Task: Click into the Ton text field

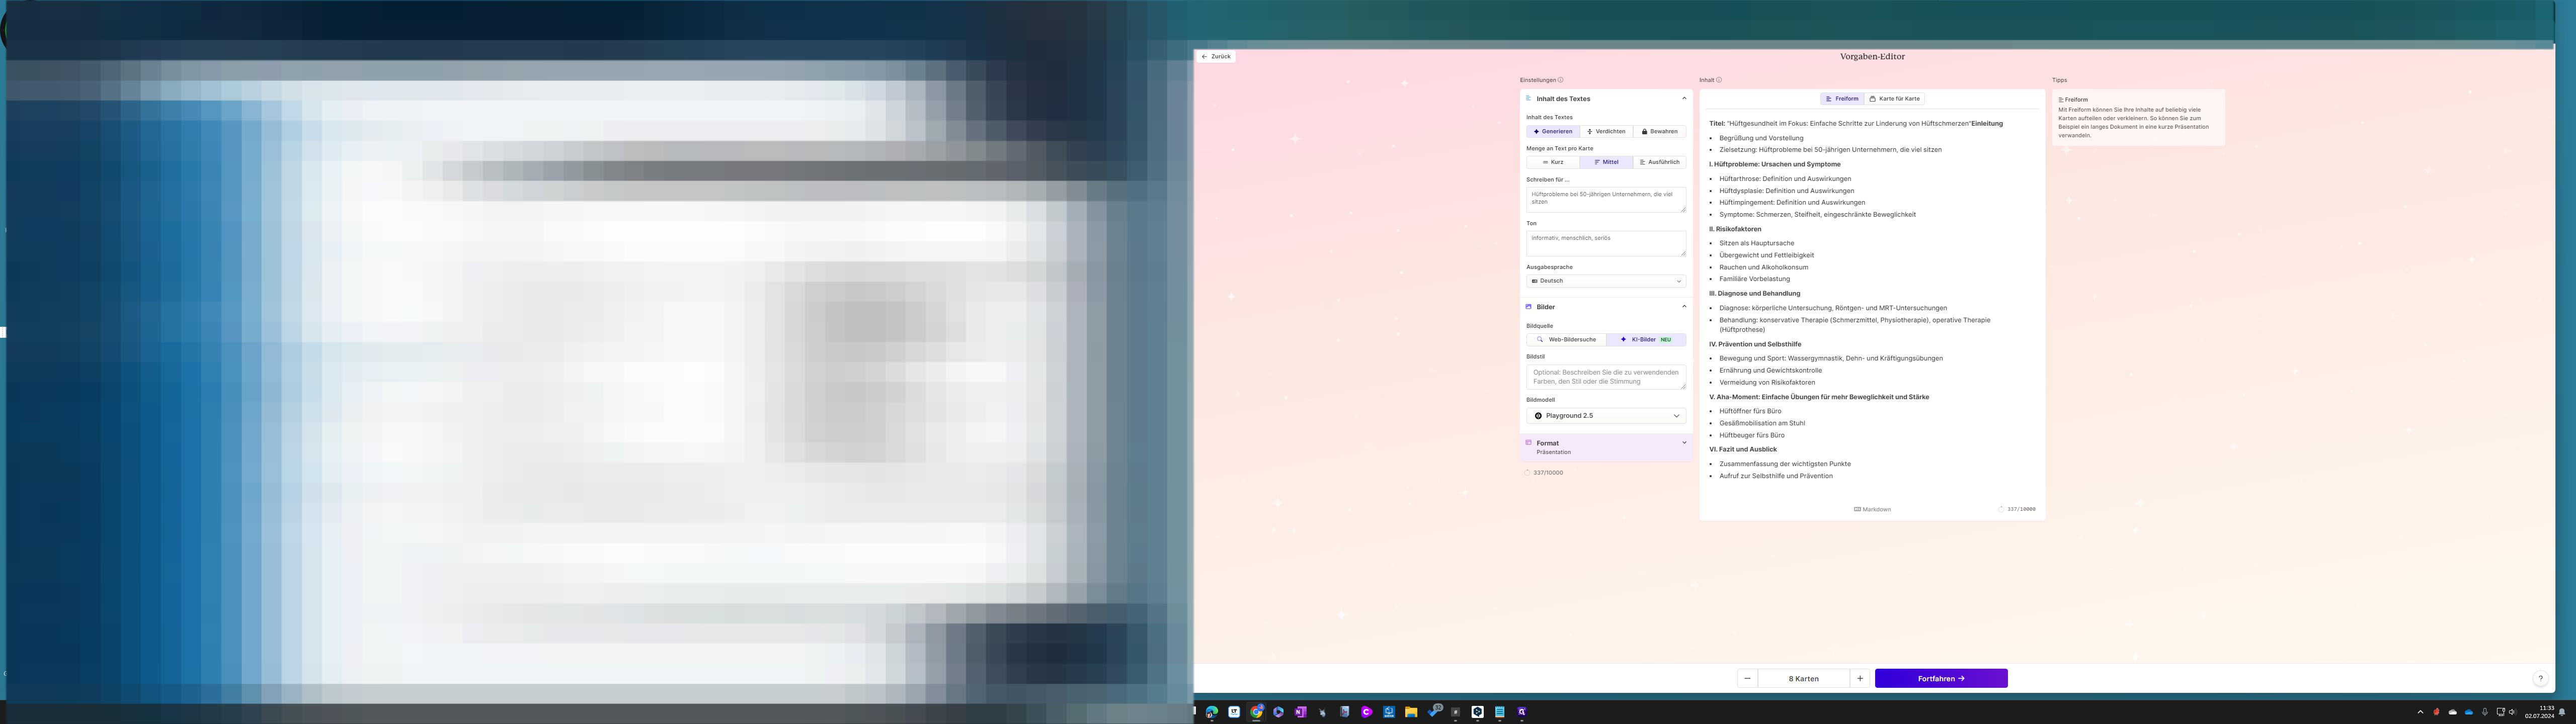Action: point(1606,243)
